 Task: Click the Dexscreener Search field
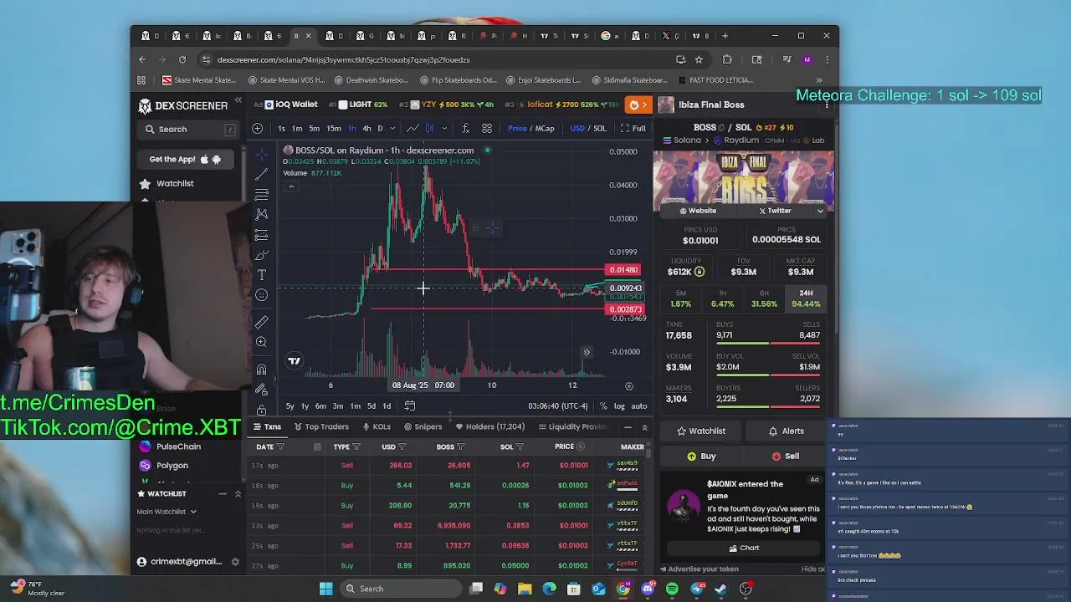[x=188, y=129]
